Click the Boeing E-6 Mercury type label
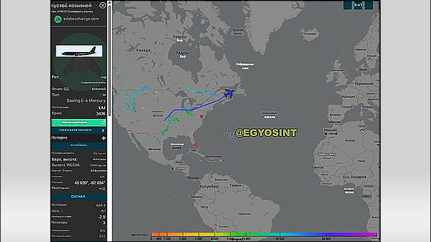Viewport: 431px width, 242px height. [78, 100]
